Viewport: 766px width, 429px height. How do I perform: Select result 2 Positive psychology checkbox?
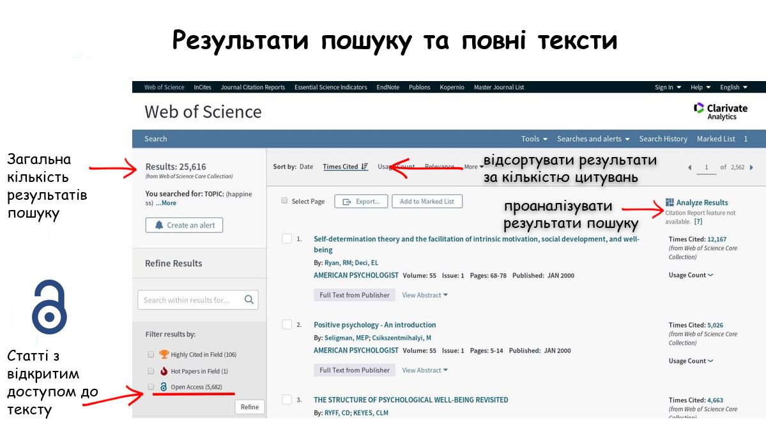[x=287, y=324]
